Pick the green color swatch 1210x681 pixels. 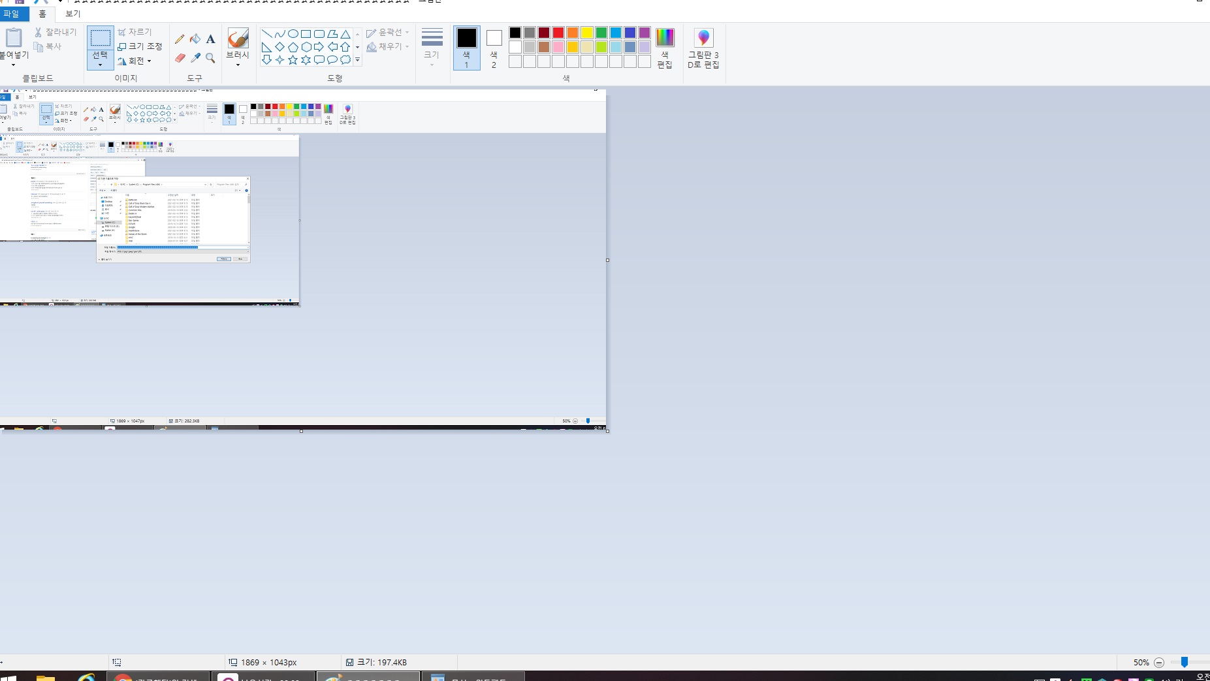point(601,33)
